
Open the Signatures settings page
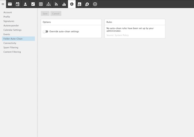coord(9,21)
